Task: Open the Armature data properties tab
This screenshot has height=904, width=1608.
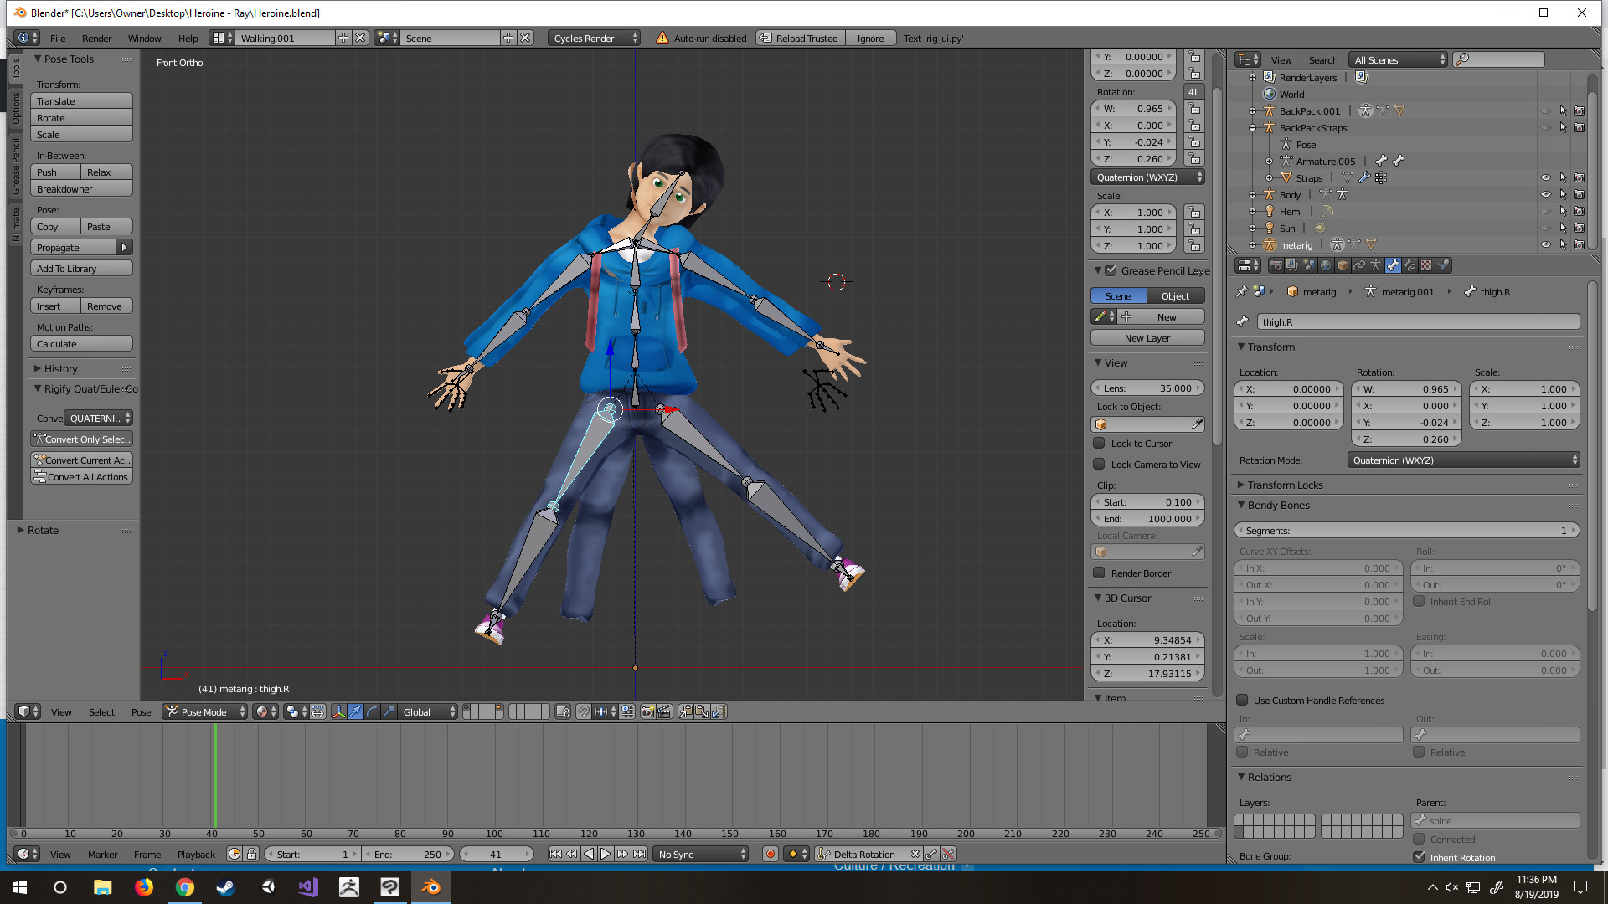Action: 1376,266
